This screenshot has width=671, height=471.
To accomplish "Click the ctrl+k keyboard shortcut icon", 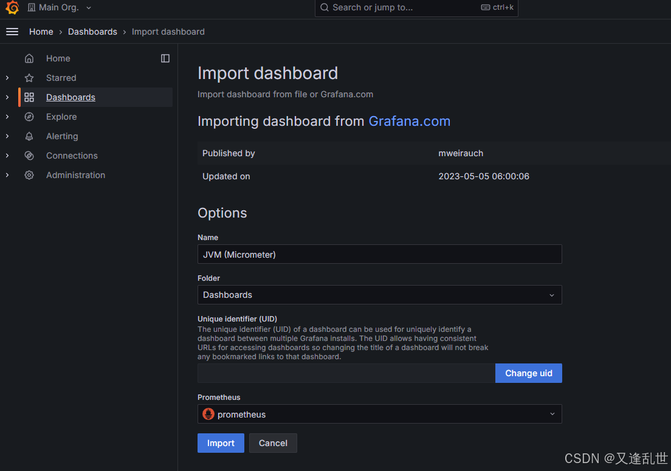I will pos(485,7).
